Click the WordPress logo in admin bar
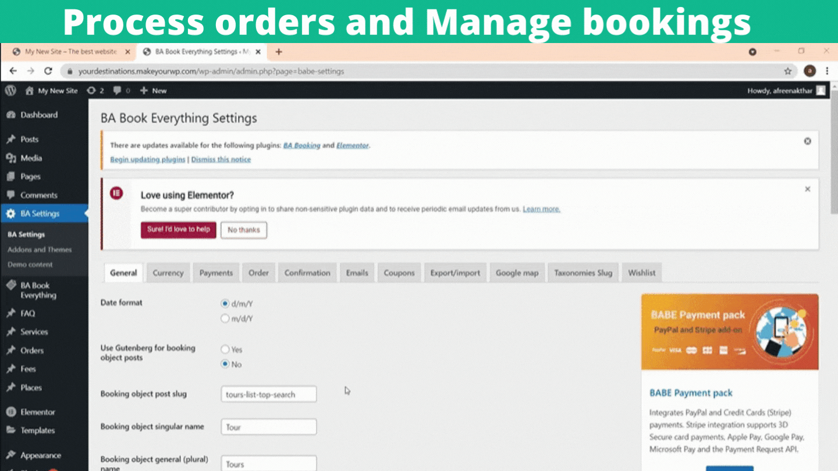The width and height of the screenshot is (838, 471). (x=10, y=91)
